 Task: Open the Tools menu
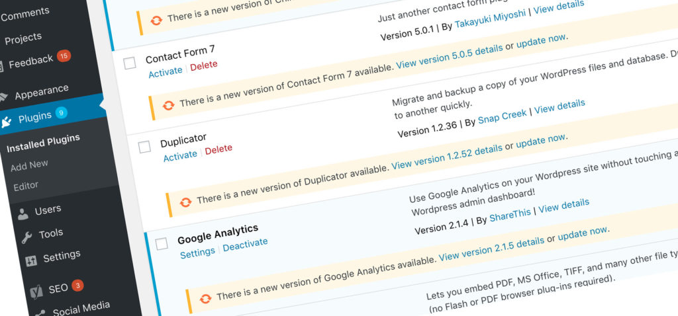point(51,234)
